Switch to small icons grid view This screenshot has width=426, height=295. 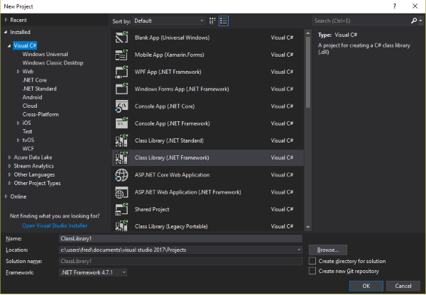click(x=212, y=21)
